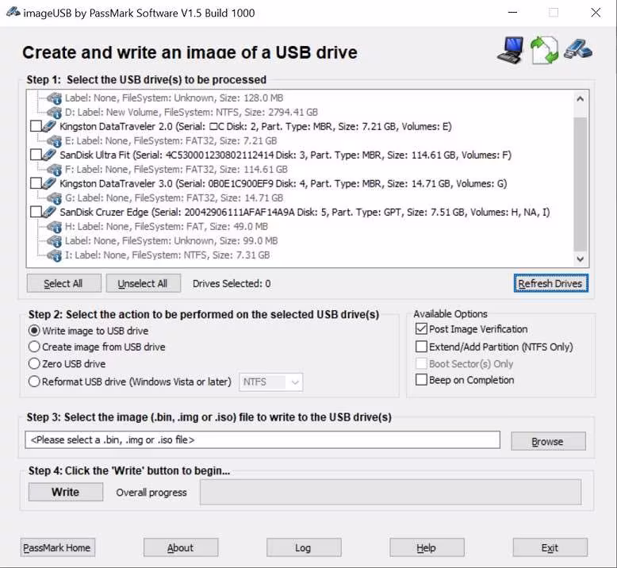This screenshot has height=568, width=617.
Task: Open Help
Action: pyautogui.click(x=427, y=547)
